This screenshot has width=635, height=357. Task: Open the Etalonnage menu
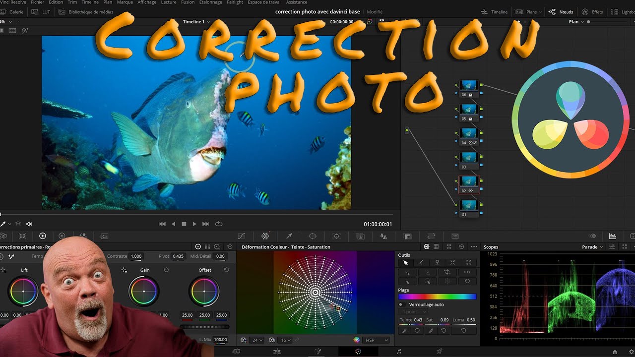pyautogui.click(x=210, y=2)
